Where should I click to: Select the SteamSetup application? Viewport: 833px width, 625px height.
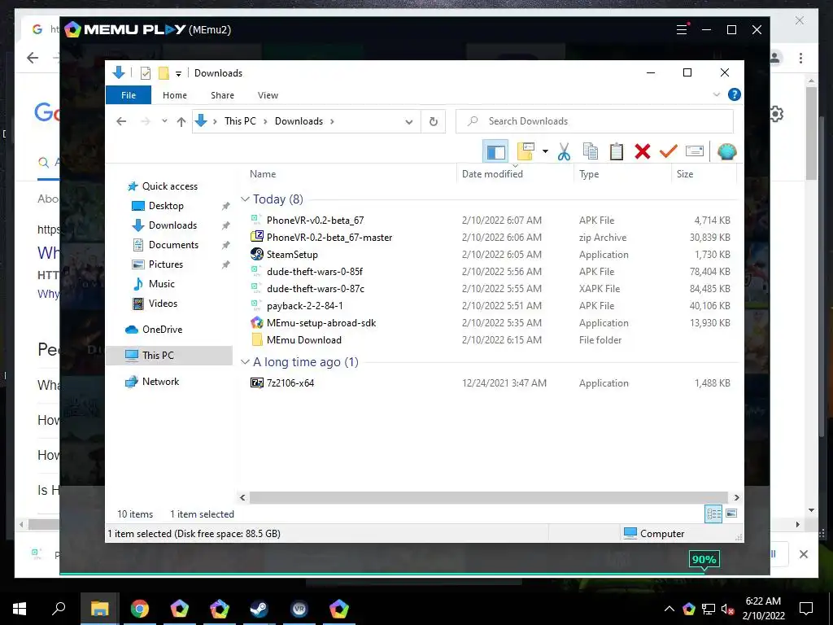tap(292, 254)
